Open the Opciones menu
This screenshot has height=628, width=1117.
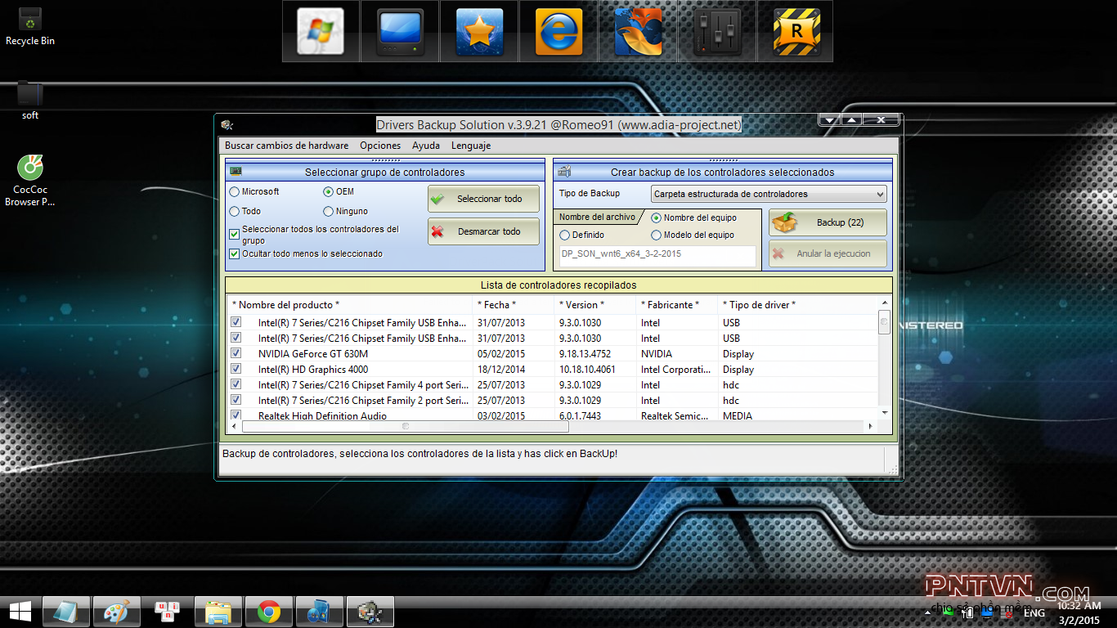point(380,146)
